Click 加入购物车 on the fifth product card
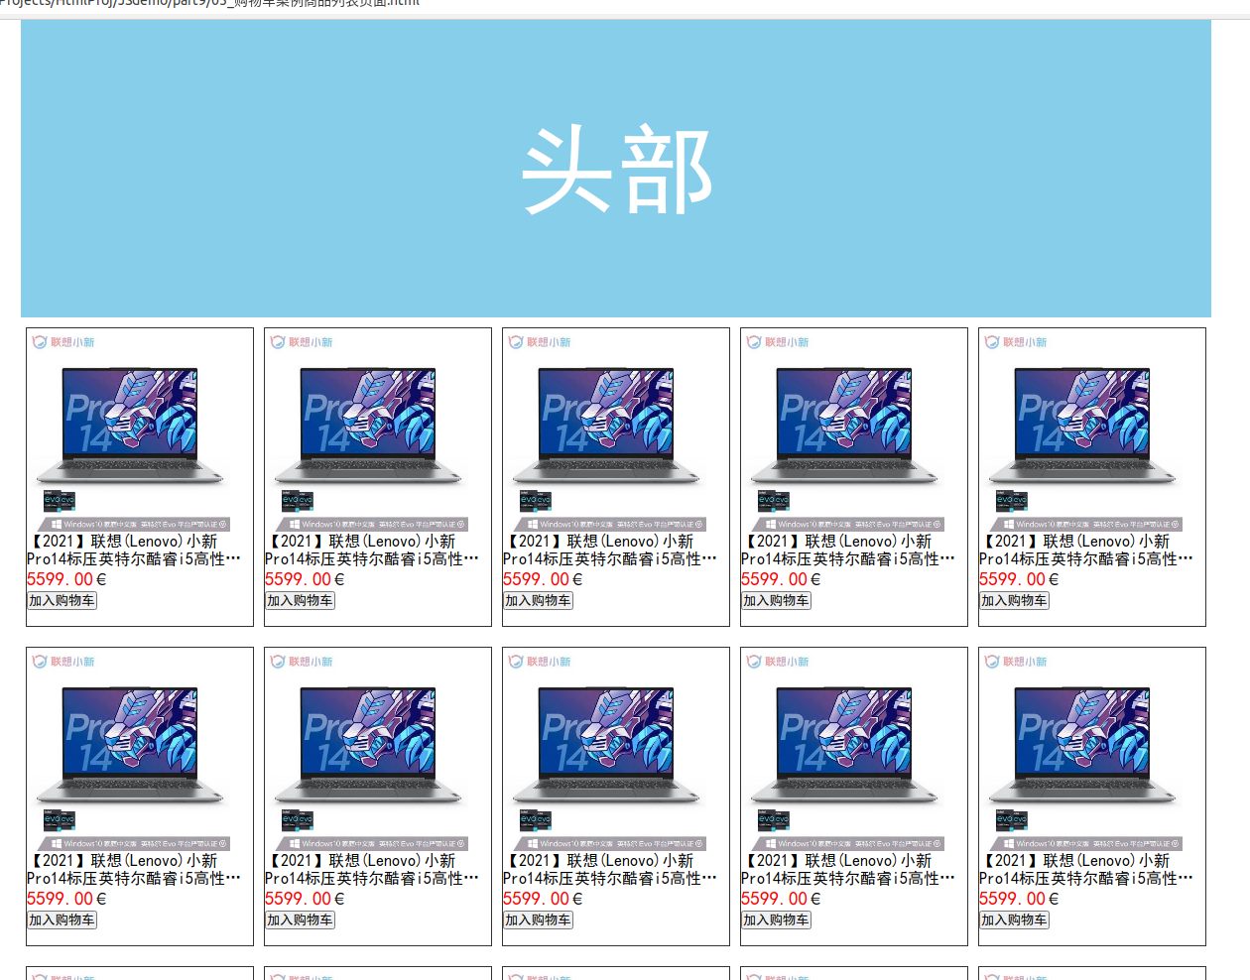 [x=1014, y=600]
